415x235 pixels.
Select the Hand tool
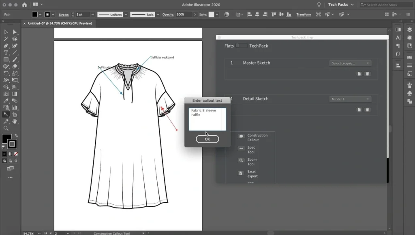pyautogui.click(x=15, y=121)
